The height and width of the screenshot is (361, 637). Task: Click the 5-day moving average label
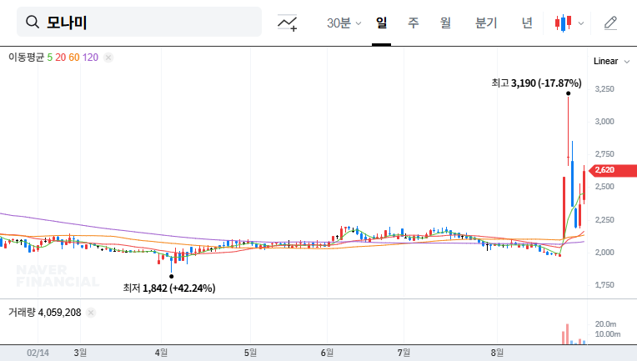49,58
